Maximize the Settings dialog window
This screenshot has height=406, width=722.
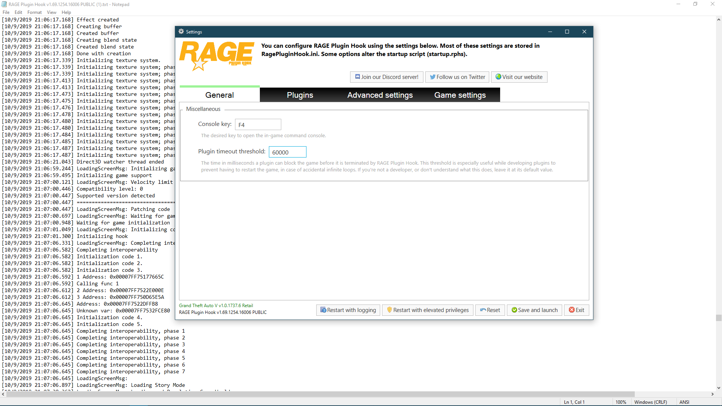click(x=567, y=32)
